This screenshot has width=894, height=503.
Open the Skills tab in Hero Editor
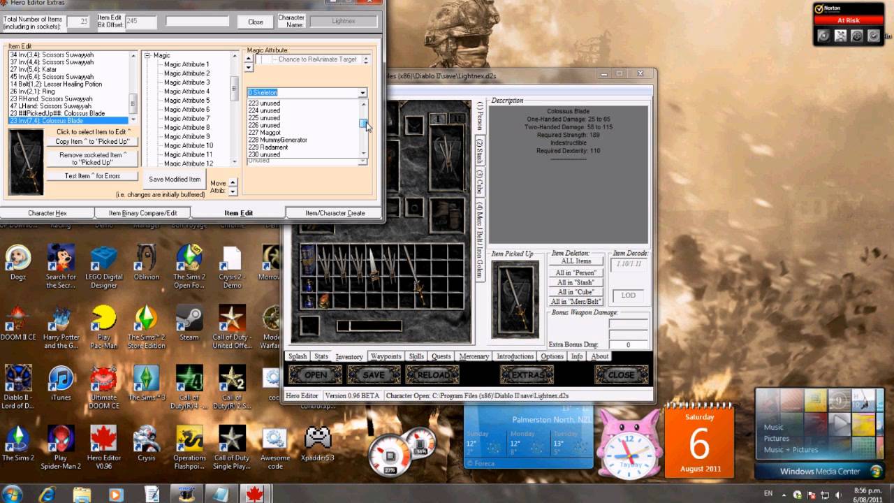point(416,356)
